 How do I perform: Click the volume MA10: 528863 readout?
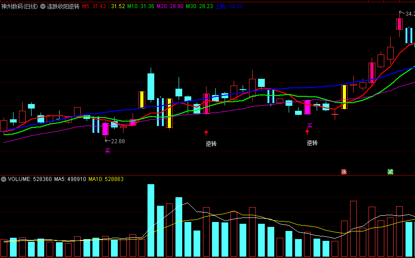pos(106,179)
